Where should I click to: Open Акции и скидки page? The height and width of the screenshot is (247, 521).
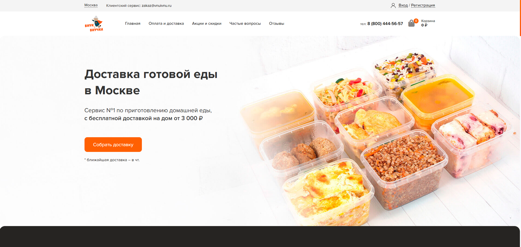[x=207, y=23]
